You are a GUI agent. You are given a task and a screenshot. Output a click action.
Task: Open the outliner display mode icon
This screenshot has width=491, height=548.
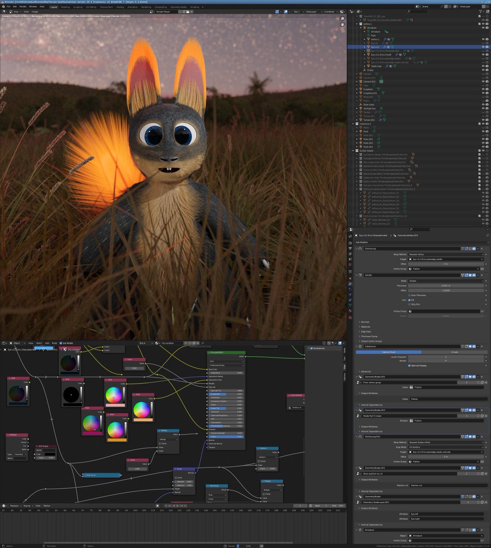pos(360,11)
